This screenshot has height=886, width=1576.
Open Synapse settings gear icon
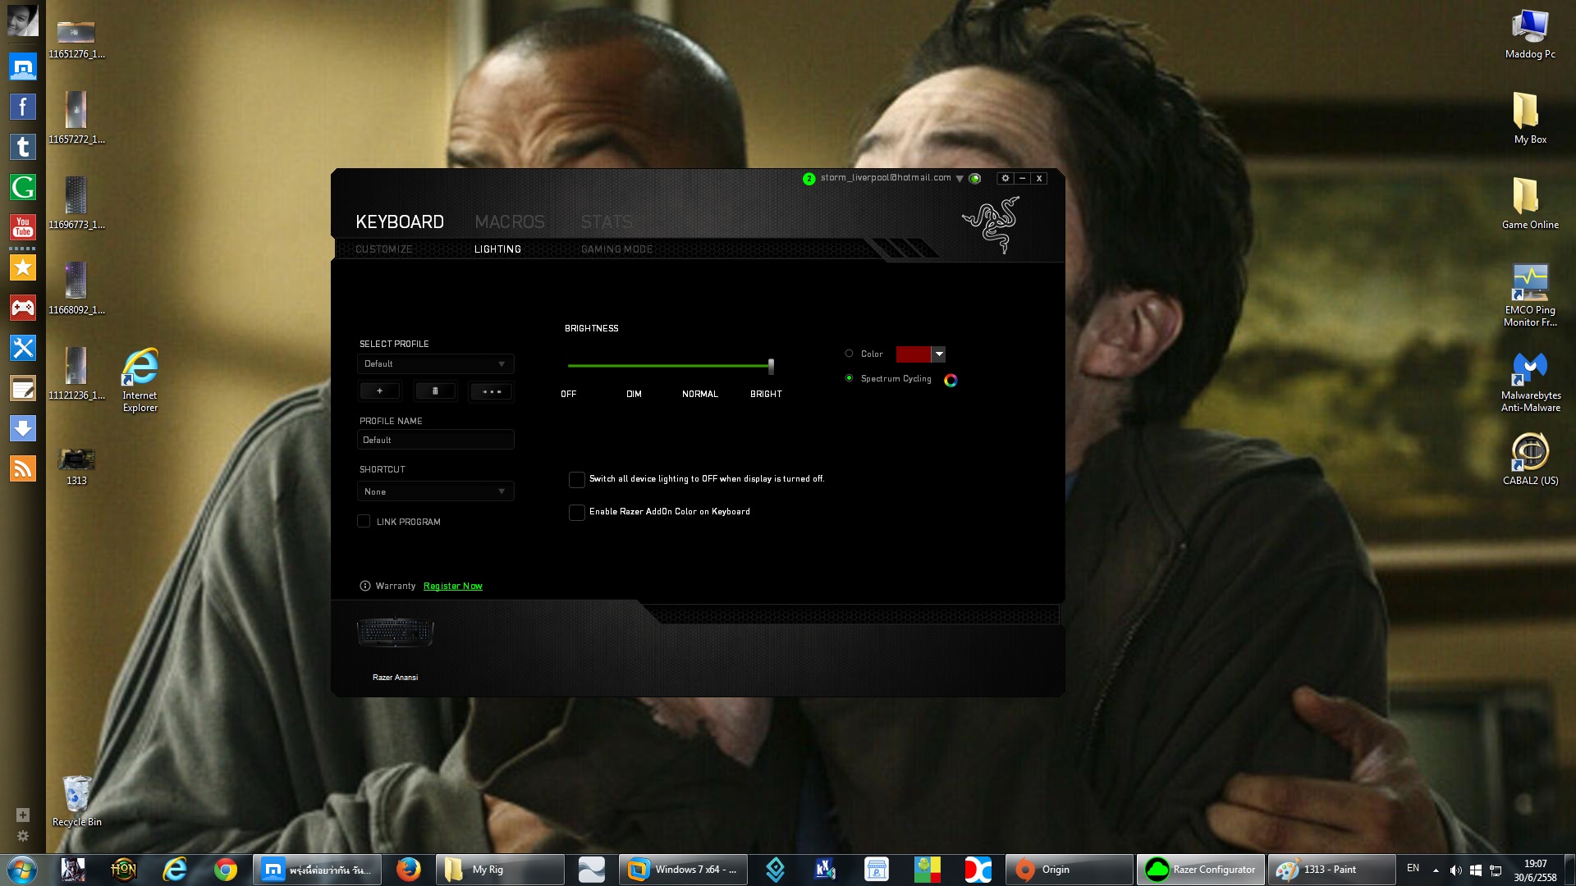point(1005,178)
